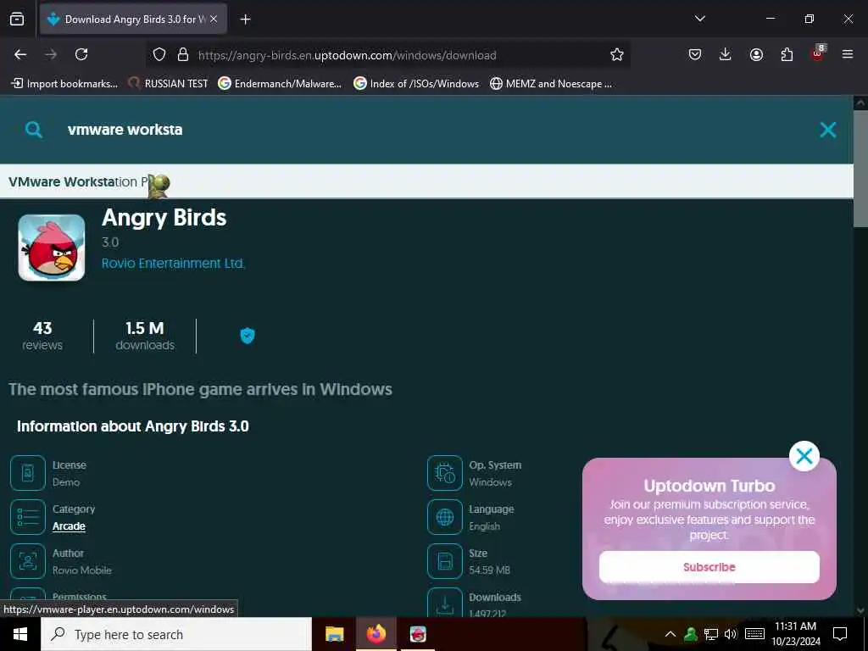868x651 pixels.
Task: Open the Firefox hamburger menu
Action: (847, 54)
